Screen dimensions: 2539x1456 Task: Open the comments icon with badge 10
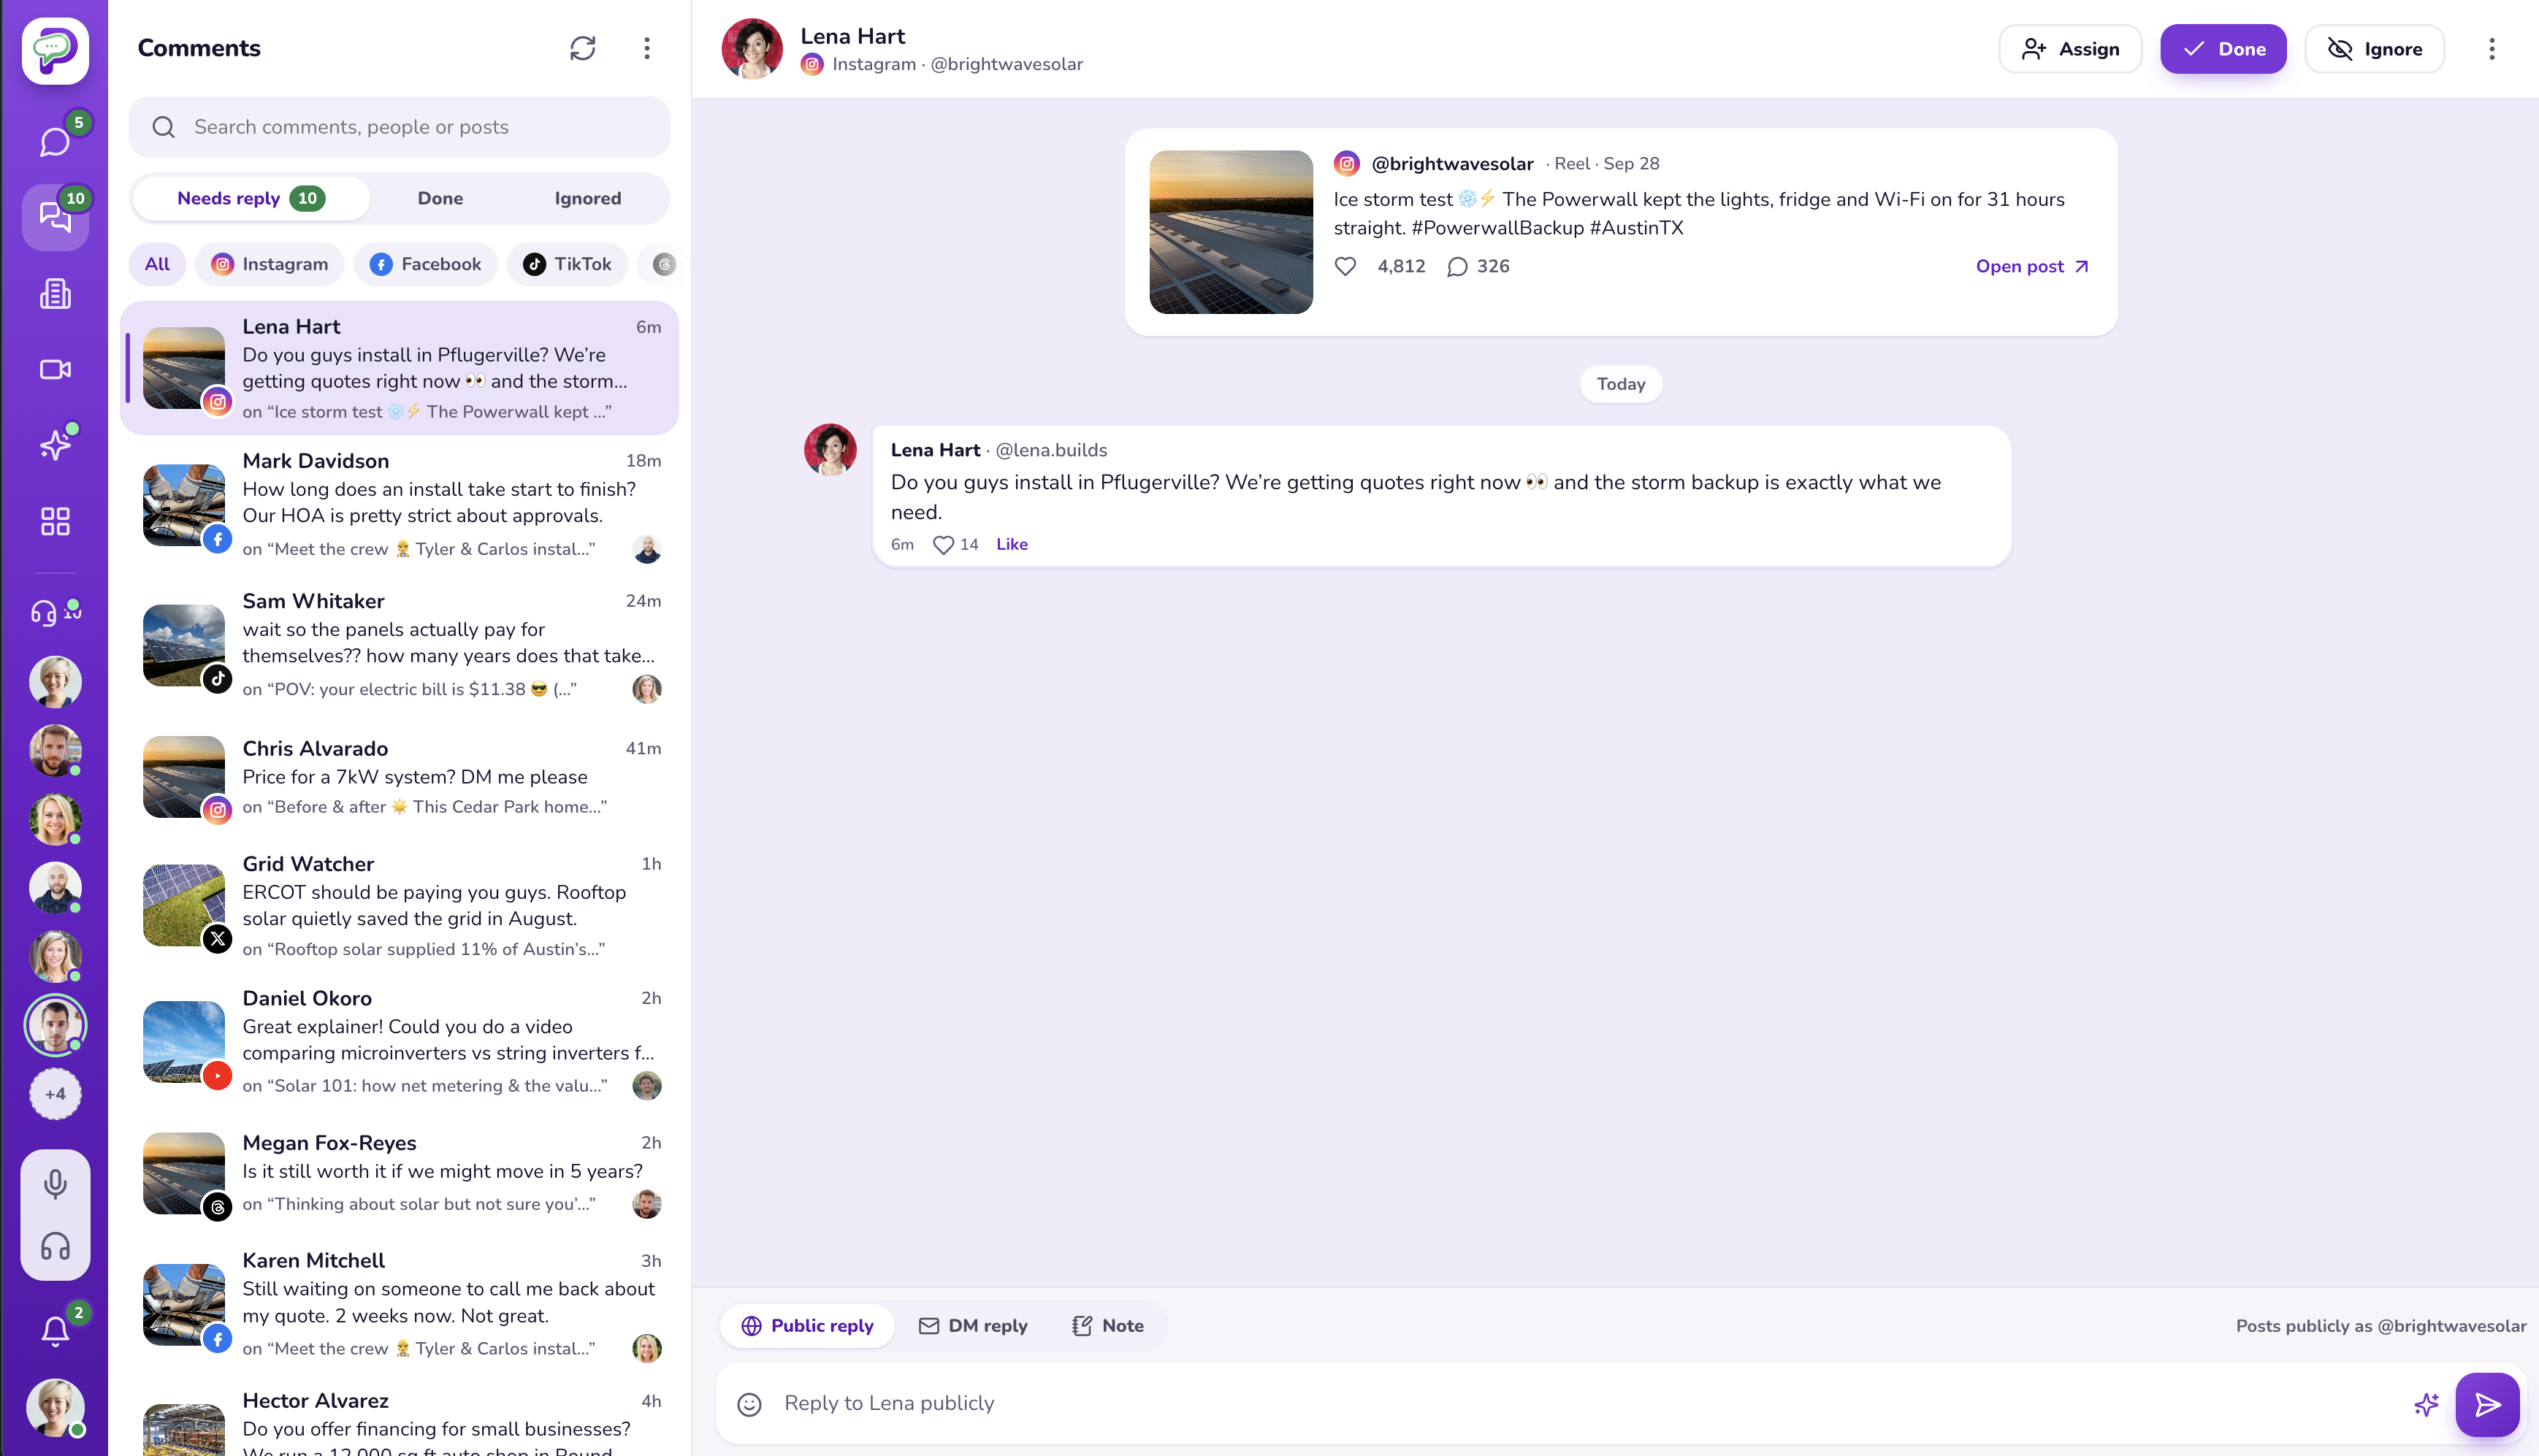[55, 217]
